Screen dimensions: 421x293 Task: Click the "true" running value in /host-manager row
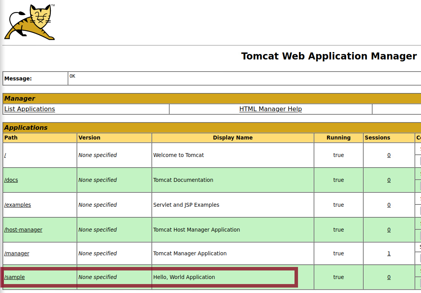click(x=338, y=230)
